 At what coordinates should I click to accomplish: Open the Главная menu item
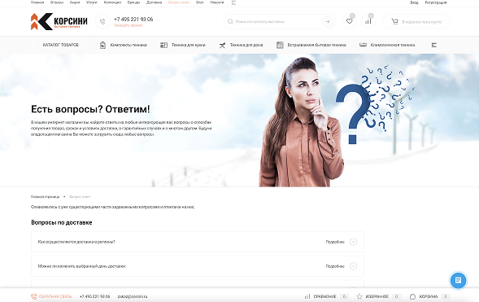(37, 2)
